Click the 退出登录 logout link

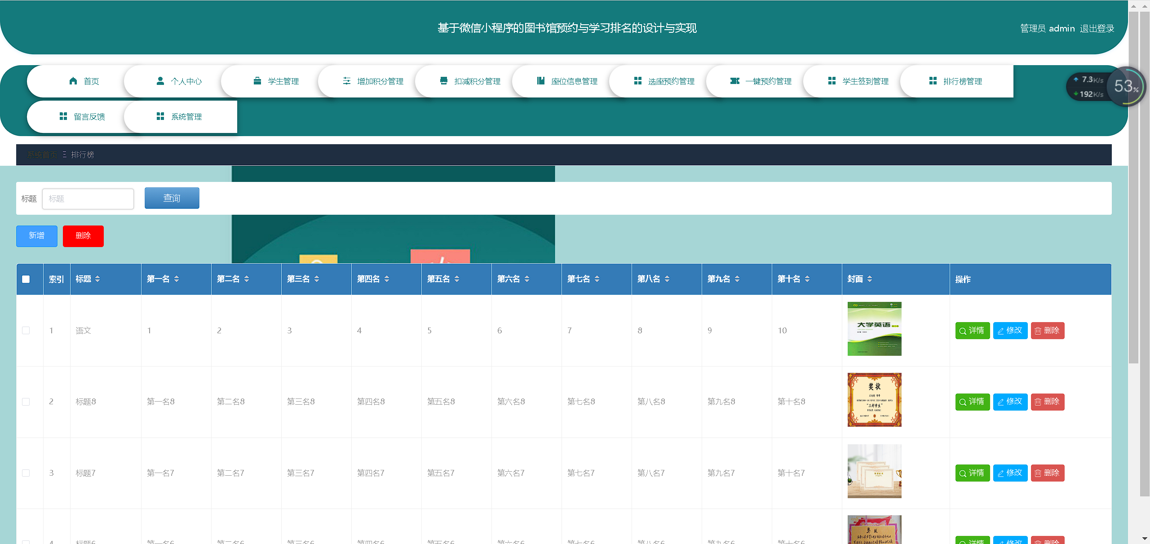click(1097, 28)
